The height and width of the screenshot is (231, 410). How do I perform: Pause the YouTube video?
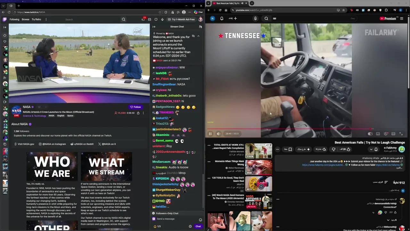210,134
